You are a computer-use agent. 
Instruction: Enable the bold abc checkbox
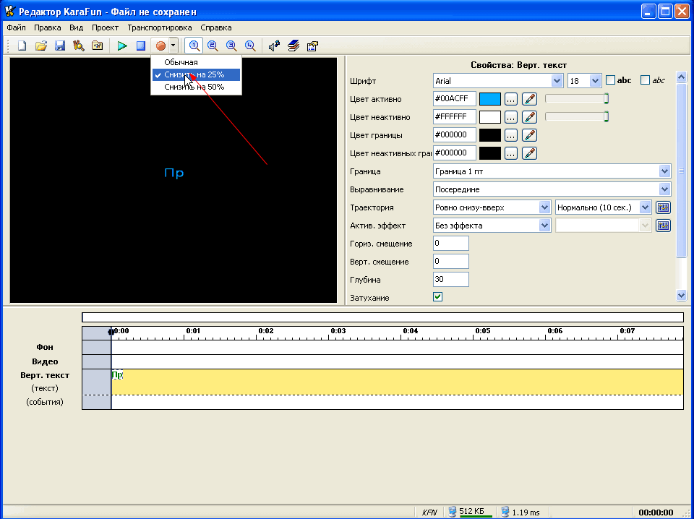coord(610,80)
